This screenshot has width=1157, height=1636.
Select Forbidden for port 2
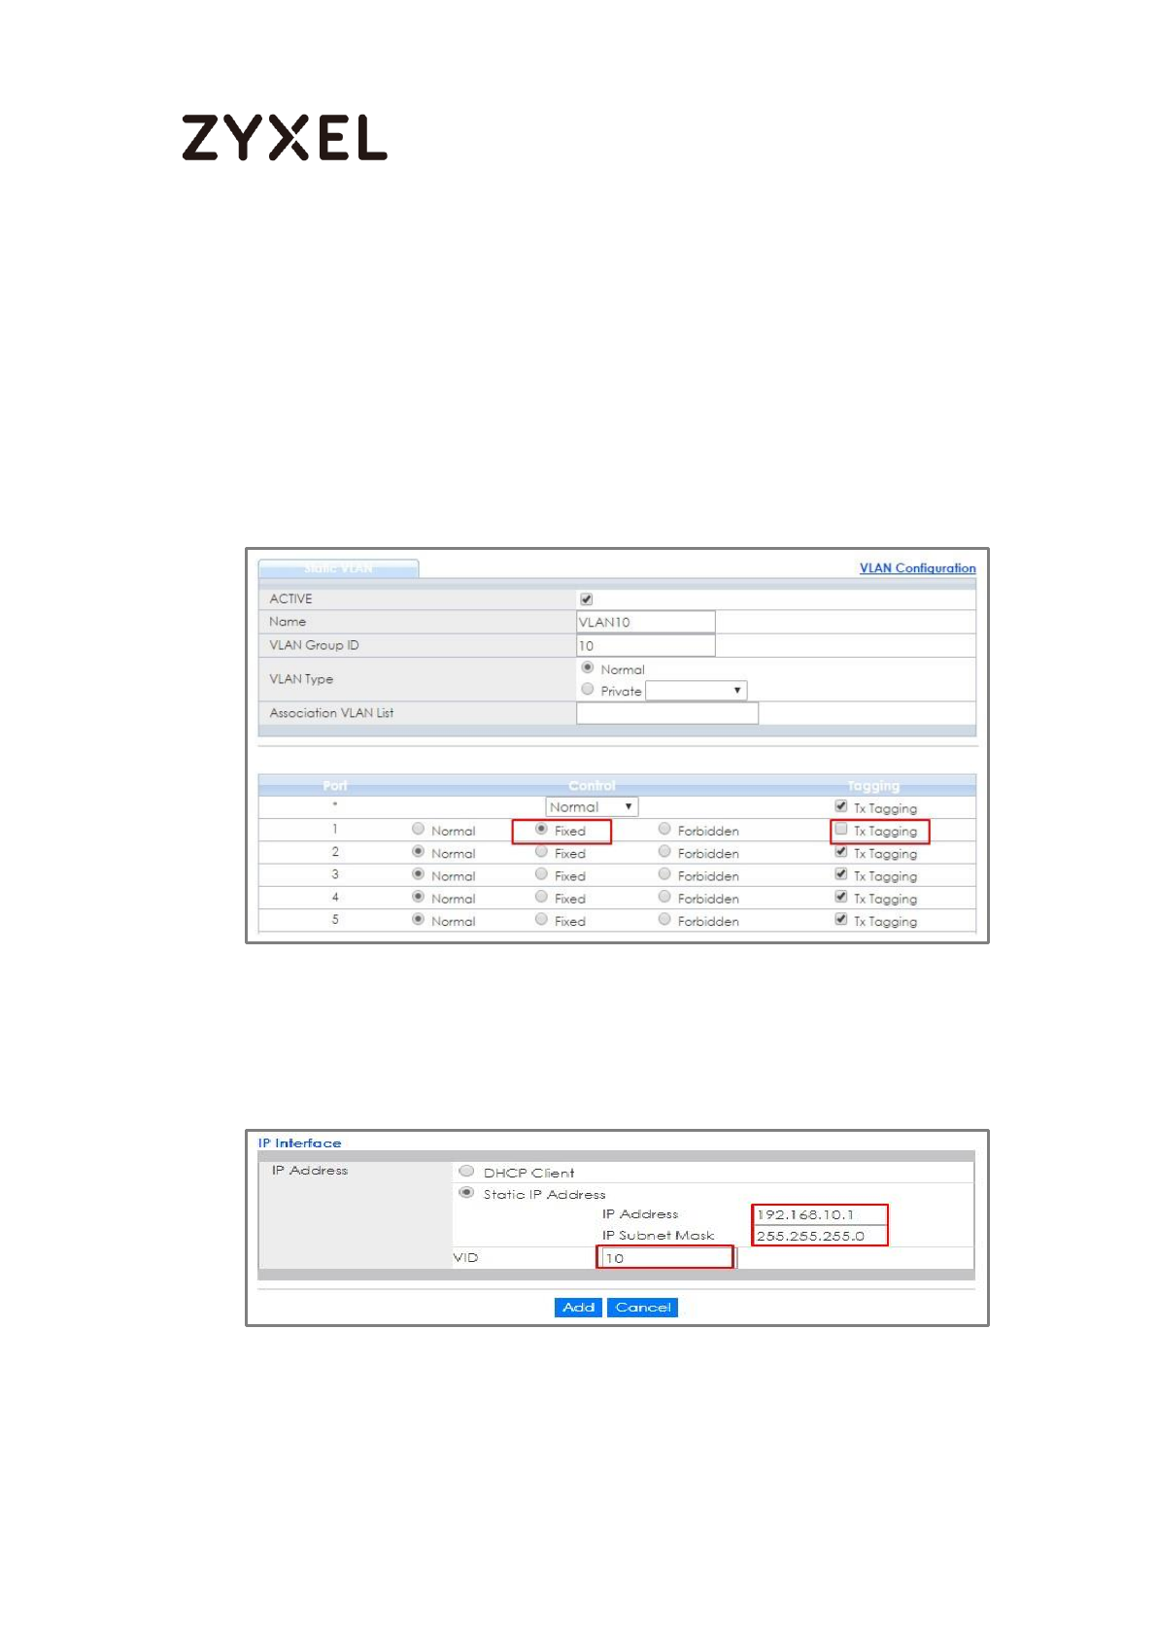click(664, 852)
